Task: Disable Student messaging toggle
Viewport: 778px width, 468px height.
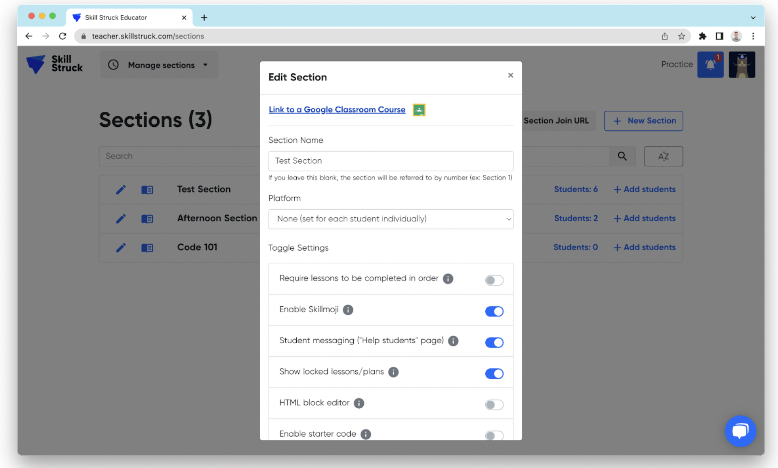Action: [494, 342]
